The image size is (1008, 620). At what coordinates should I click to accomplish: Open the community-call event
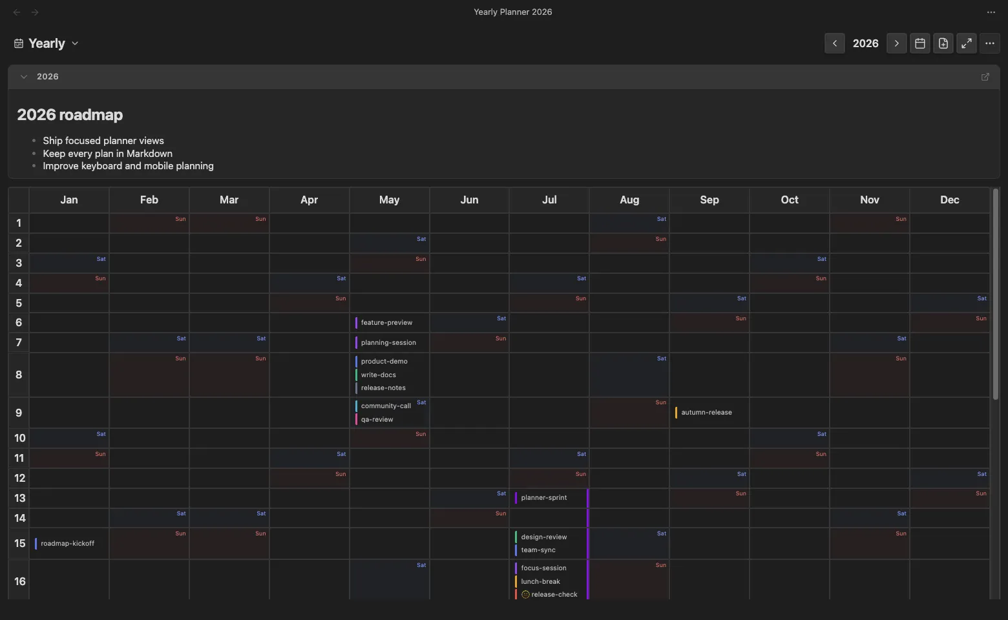pyautogui.click(x=386, y=406)
